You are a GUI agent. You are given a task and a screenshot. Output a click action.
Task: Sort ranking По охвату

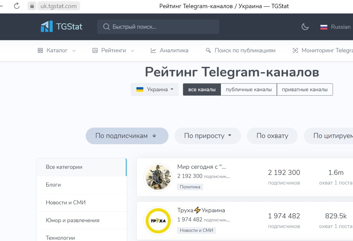tap(272, 136)
